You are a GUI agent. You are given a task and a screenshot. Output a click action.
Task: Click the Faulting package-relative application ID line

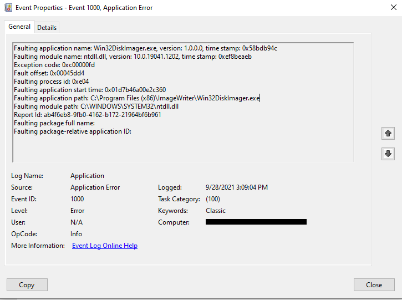(x=73, y=131)
